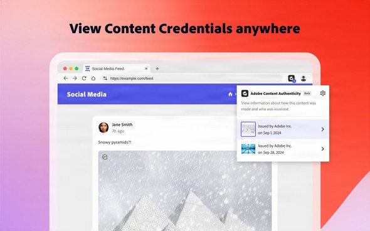The width and height of the screenshot is (370, 231).
Task: Click the Social Media Feed tab favicon
Action: pyautogui.click(x=88, y=68)
